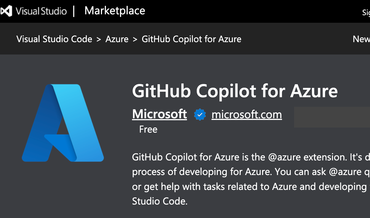This screenshot has height=218, width=370.
Task: Click the blue verified publisher badge
Action: (200, 115)
